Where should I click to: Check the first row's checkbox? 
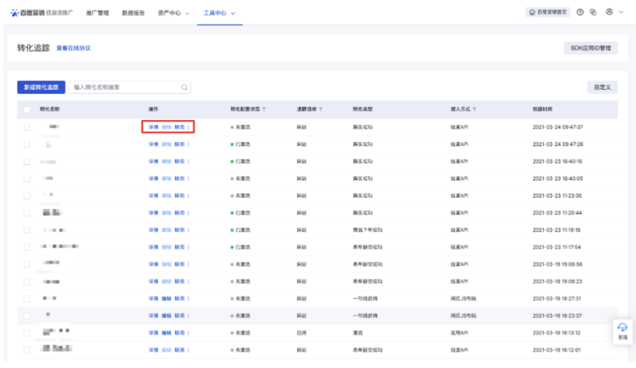[27, 127]
